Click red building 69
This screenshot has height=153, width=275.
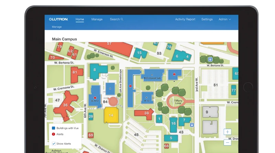point(91,135)
